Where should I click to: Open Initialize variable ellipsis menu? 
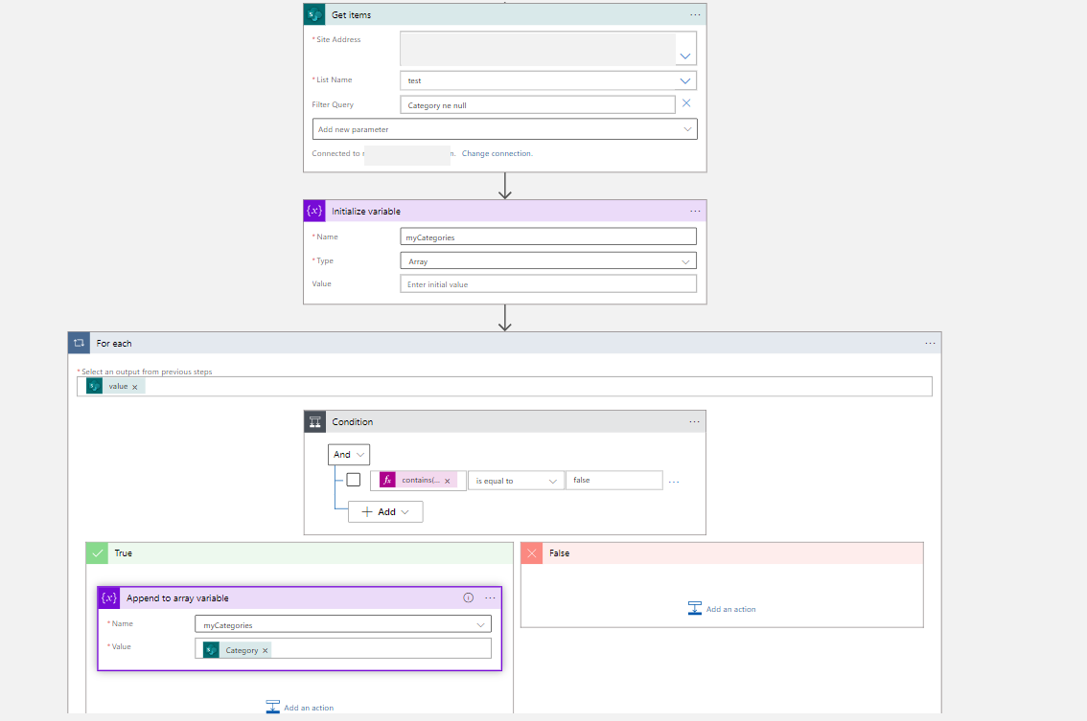coord(695,212)
